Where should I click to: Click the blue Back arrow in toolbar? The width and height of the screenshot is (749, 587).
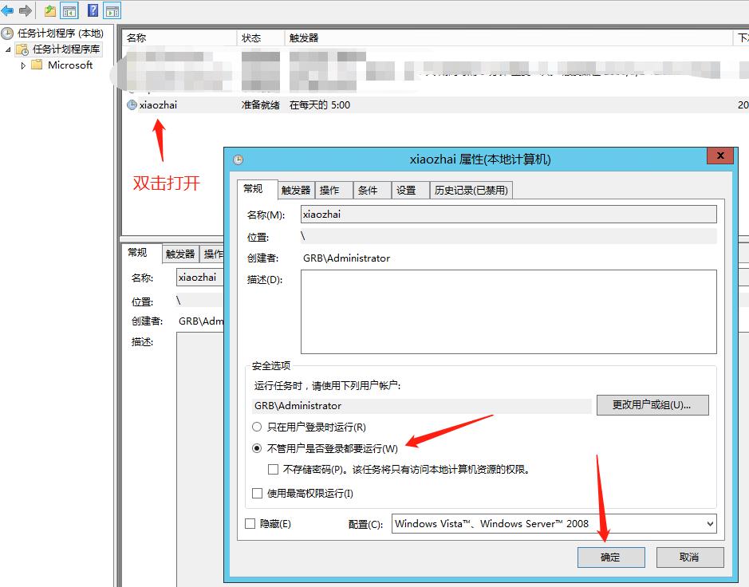7,10
